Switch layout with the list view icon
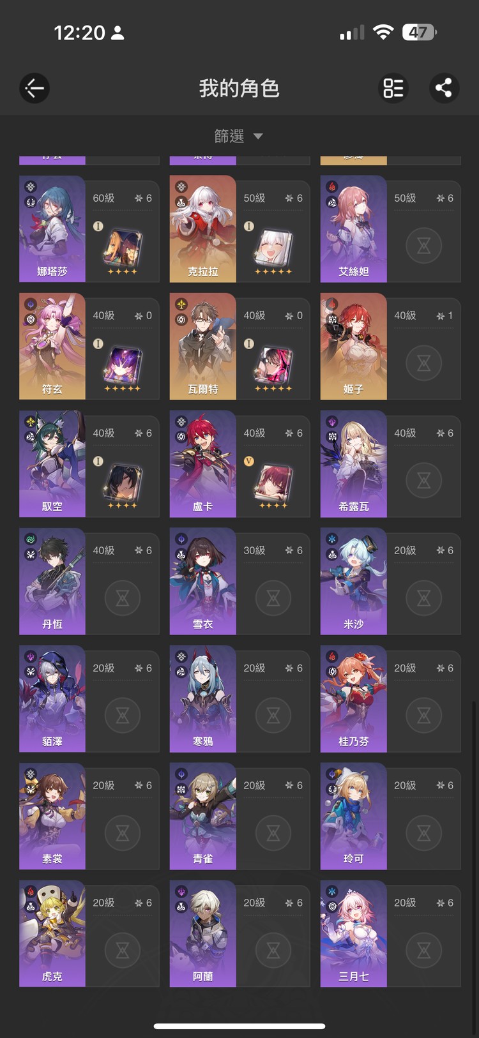Screen dimensions: 479x1038 (393, 88)
